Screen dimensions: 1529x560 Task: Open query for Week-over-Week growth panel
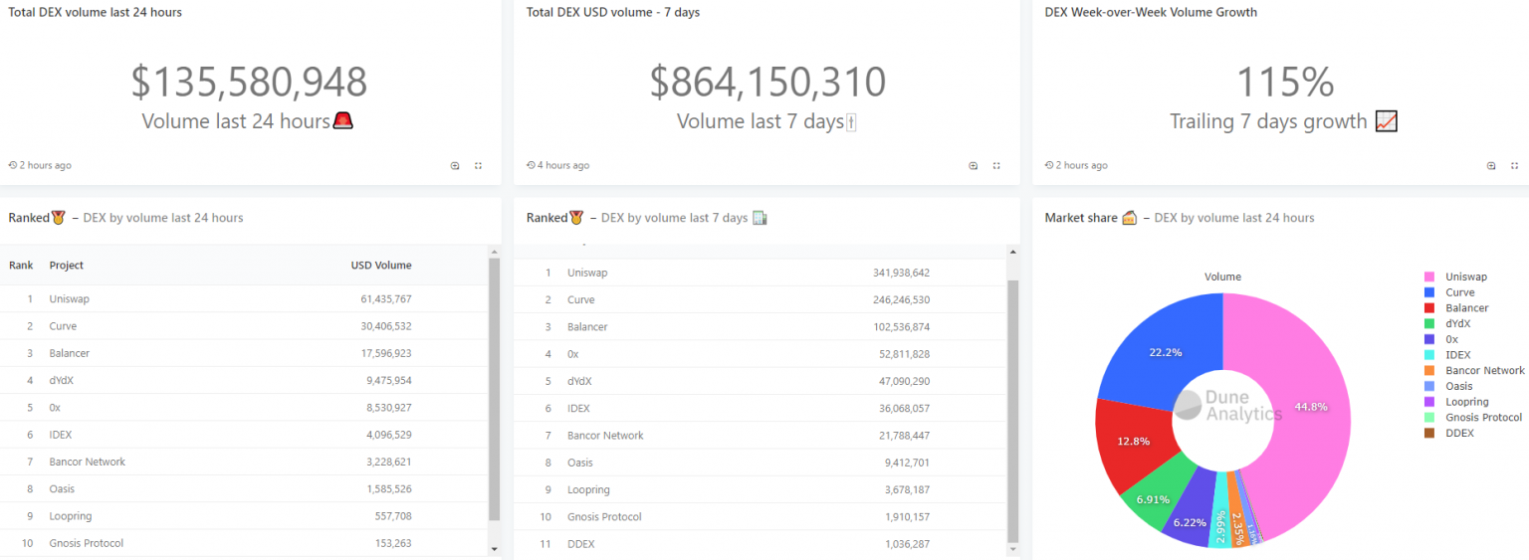coord(1491,166)
